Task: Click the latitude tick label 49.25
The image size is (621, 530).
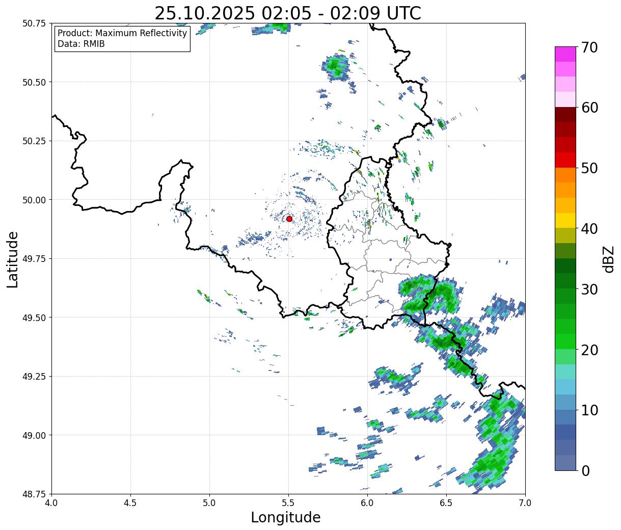Action: (x=34, y=377)
